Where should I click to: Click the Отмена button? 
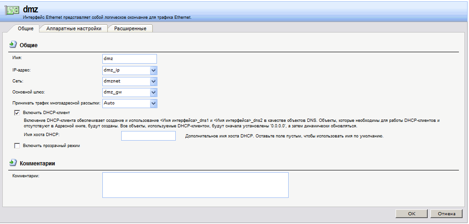coord(447,214)
